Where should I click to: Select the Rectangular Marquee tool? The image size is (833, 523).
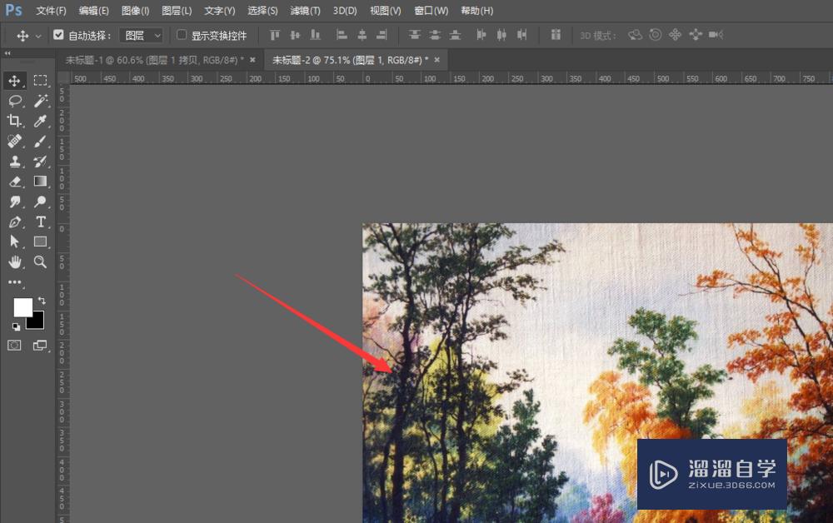click(40, 81)
